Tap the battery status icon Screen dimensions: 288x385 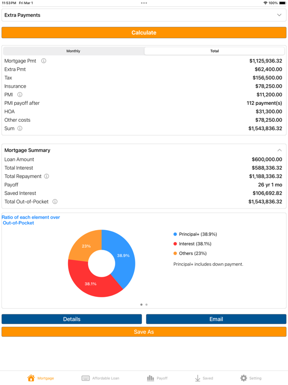click(282, 3)
